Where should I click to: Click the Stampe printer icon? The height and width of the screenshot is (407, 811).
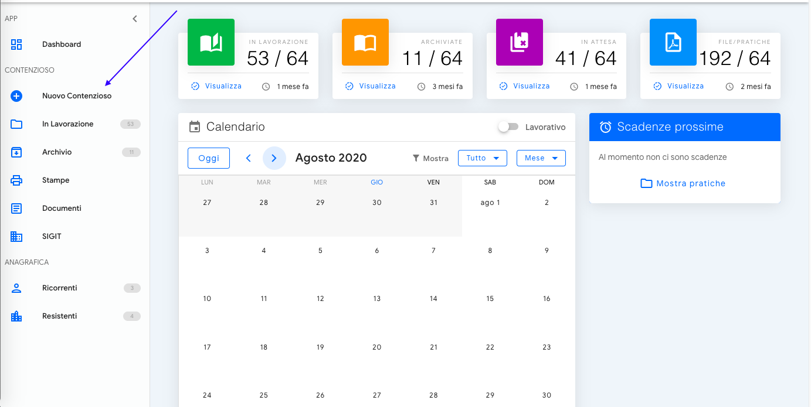point(16,180)
